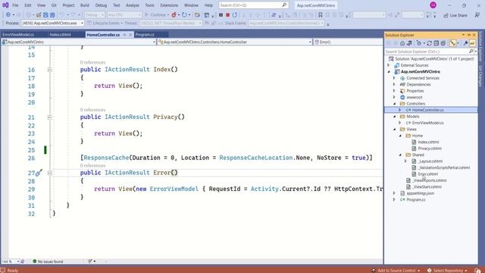The width and height of the screenshot is (485, 273).
Task: Expand the Program.cs node
Action: coord(394,199)
